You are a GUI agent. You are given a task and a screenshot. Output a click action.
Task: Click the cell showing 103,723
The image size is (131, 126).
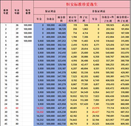[x=84, y=96]
